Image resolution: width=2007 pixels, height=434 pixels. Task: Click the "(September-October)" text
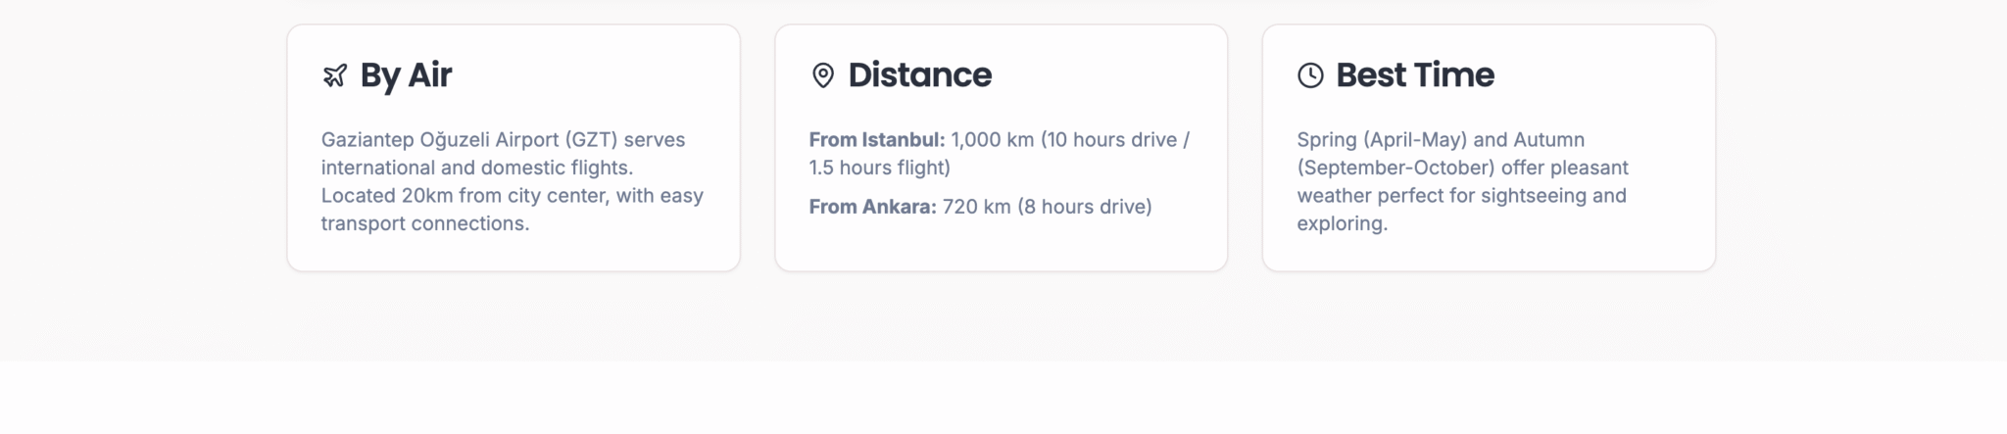coord(1395,168)
